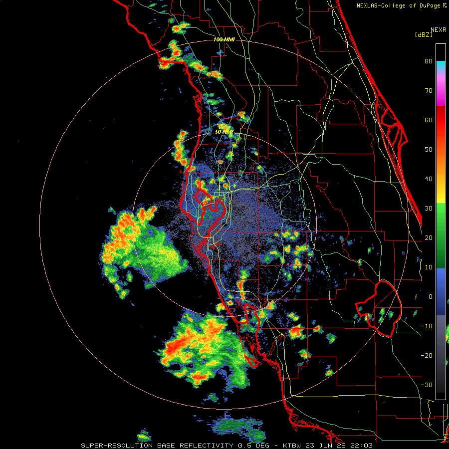Click the 100 NMI range ring label
The image size is (449, 449).
pyautogui.click(x=224, y=39)
